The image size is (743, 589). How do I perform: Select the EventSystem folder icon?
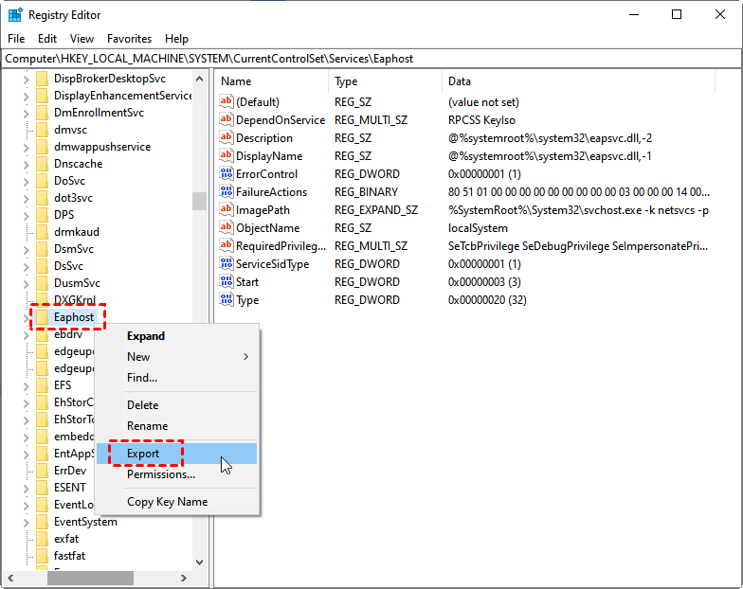pyautogui.click(x=42, y=522)
